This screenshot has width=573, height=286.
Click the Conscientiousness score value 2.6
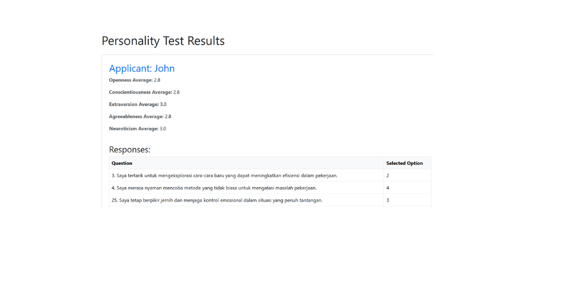click(176, 92)
